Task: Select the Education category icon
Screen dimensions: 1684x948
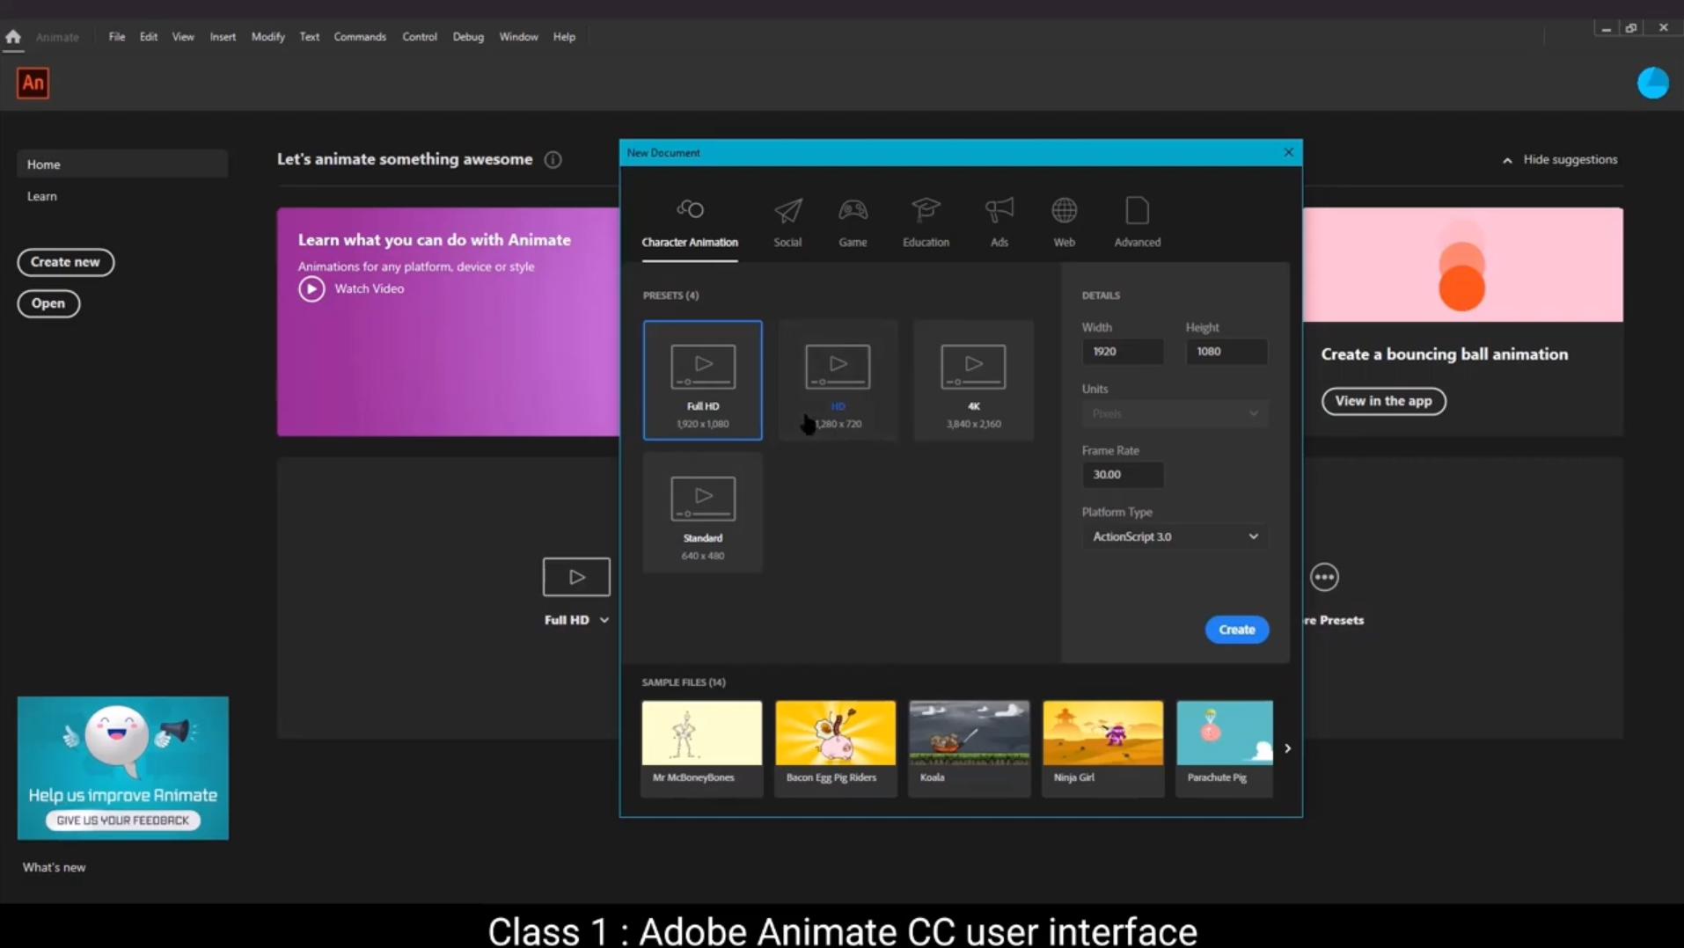Action: coord(926,209)
